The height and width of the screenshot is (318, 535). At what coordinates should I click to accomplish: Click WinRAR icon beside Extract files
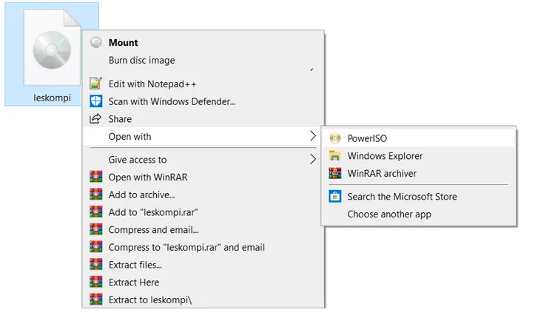click(96, 265)
